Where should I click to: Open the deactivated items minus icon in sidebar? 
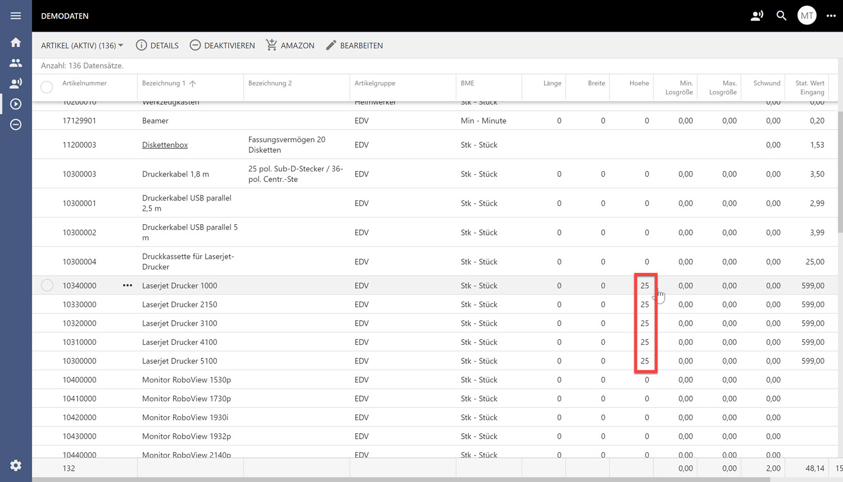pos(16,125)
